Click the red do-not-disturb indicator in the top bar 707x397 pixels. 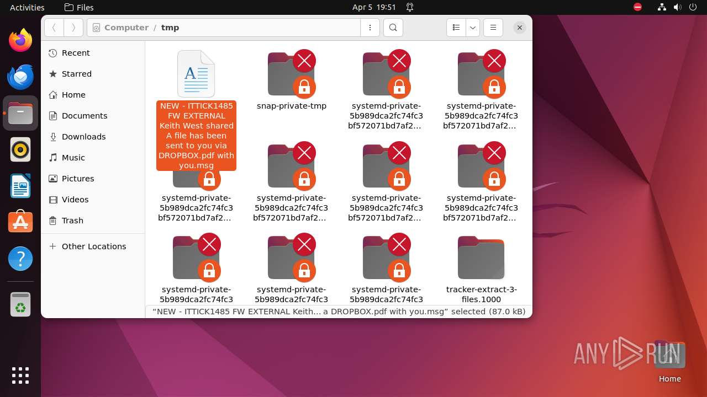pyautogui.click(x=638, y=7)
